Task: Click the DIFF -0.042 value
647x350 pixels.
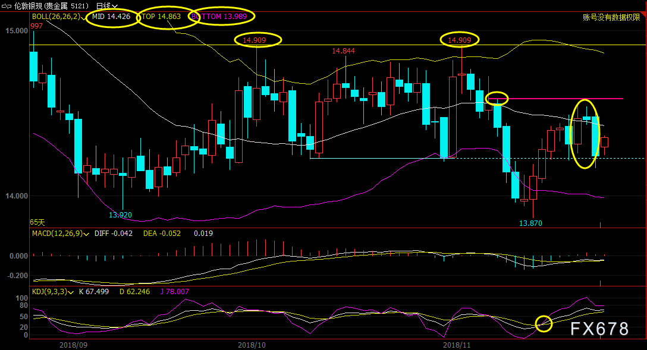Action: point(114,234)
